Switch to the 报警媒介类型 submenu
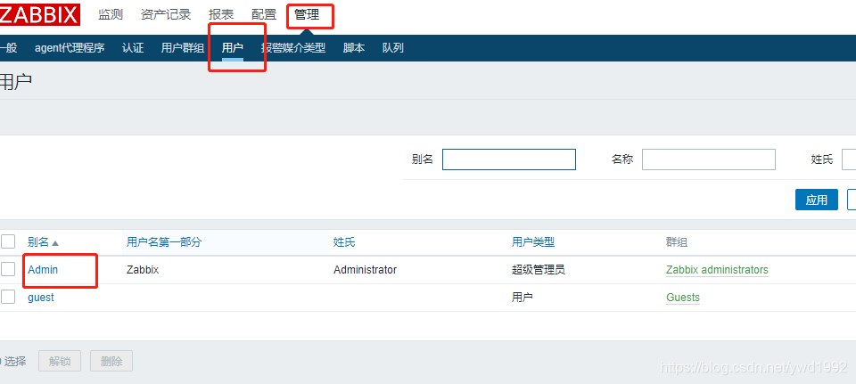 coord(293,48)
